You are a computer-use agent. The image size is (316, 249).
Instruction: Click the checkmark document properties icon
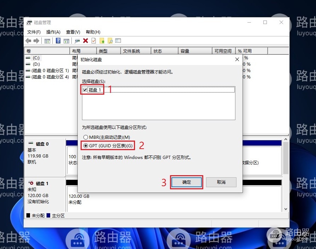94,41
